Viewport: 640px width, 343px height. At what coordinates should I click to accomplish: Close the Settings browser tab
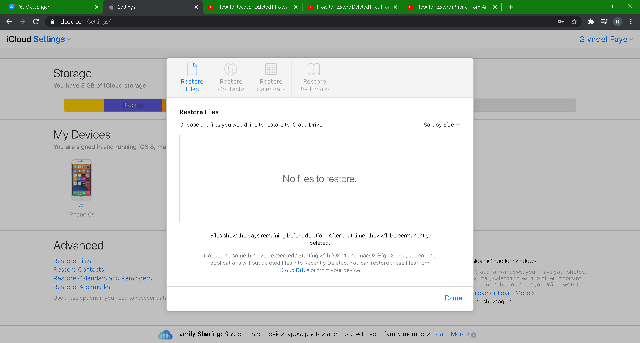196,7
